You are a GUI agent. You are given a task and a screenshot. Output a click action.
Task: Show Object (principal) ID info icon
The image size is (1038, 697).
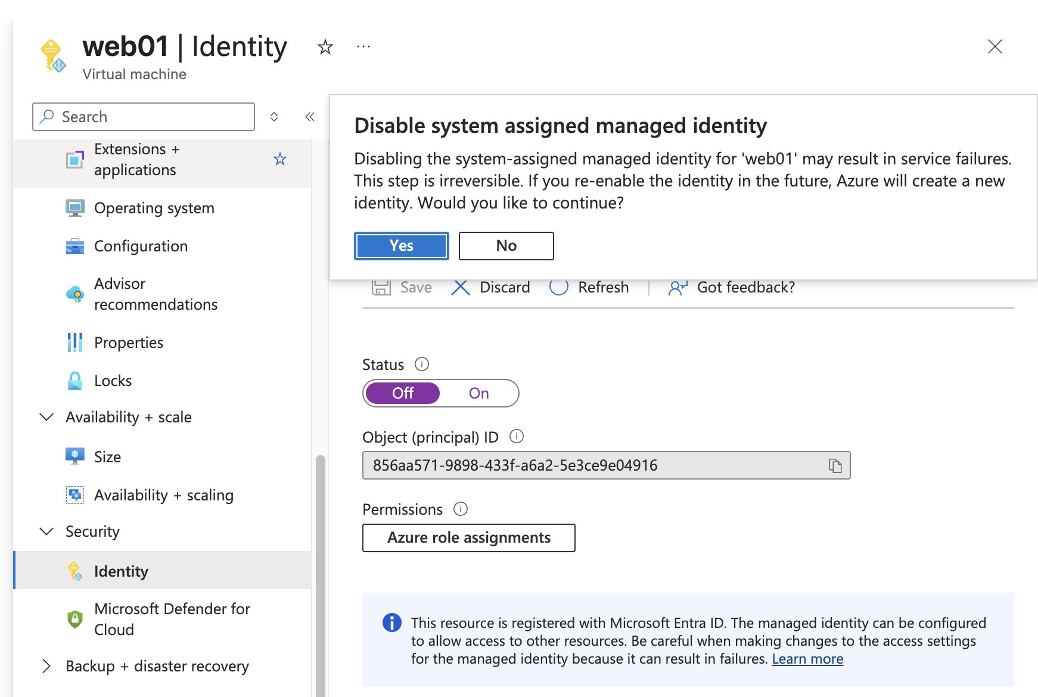[x=517, y=437]
